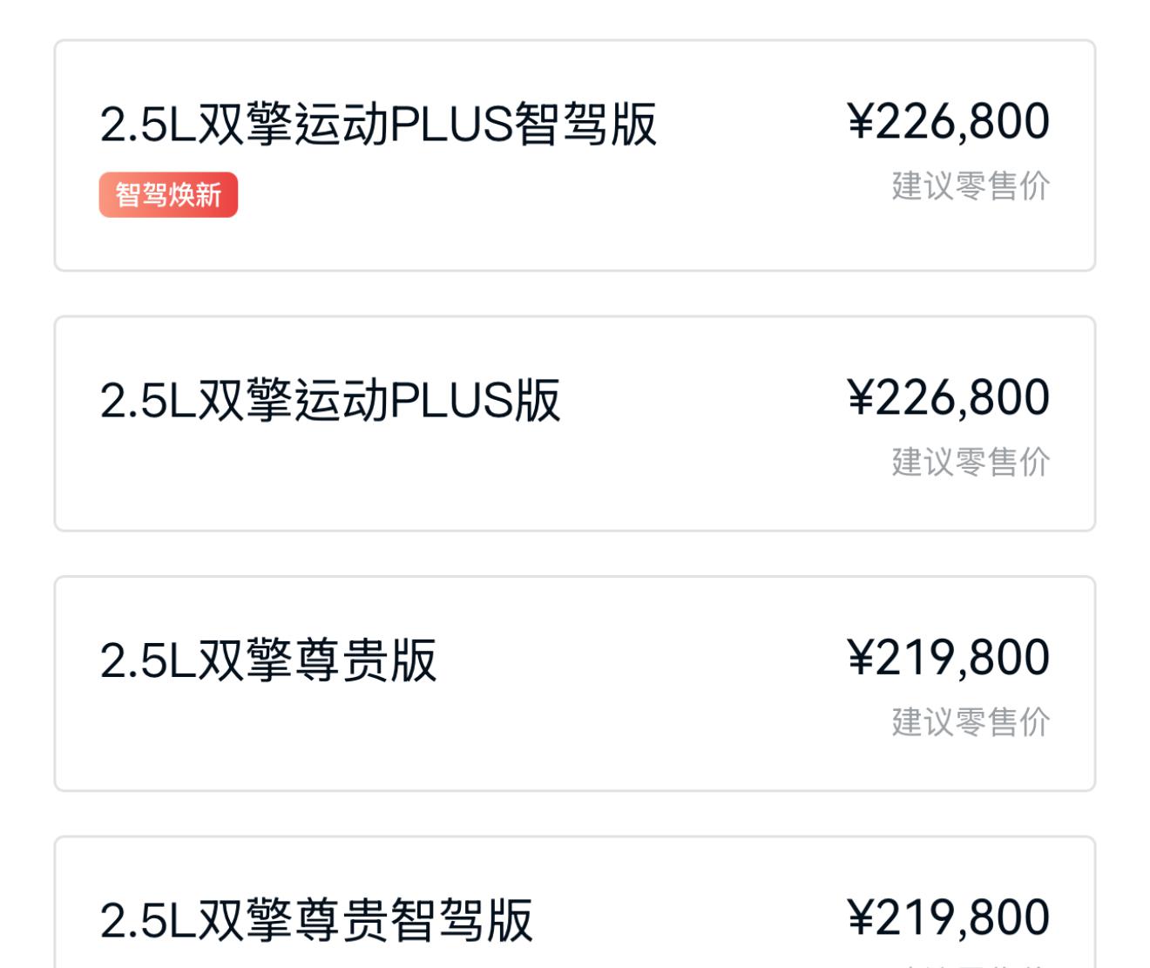Click ¥226,800 price of 运动PLUS版
This screenshot has width=1150, height=968.
tap(948, 397)
